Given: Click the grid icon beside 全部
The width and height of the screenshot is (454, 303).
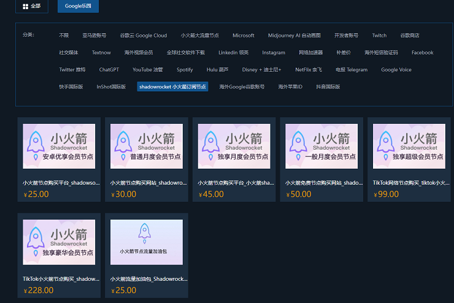Looking at the screenshot, I should (x=25, y=6).
